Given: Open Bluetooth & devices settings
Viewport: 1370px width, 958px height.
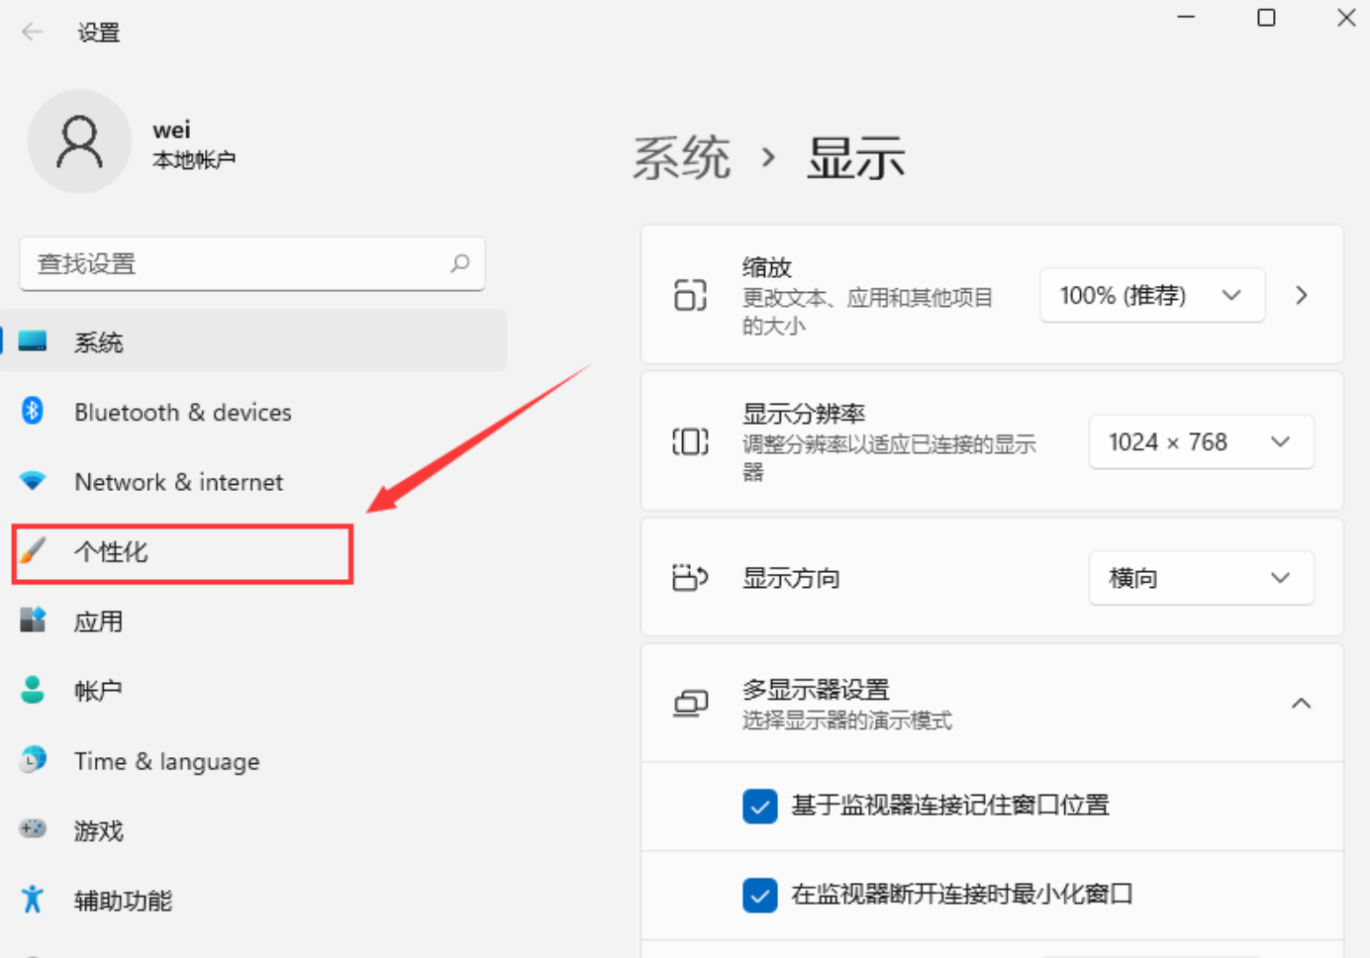Looking at the screenshot, I should [x=33, y=412].
